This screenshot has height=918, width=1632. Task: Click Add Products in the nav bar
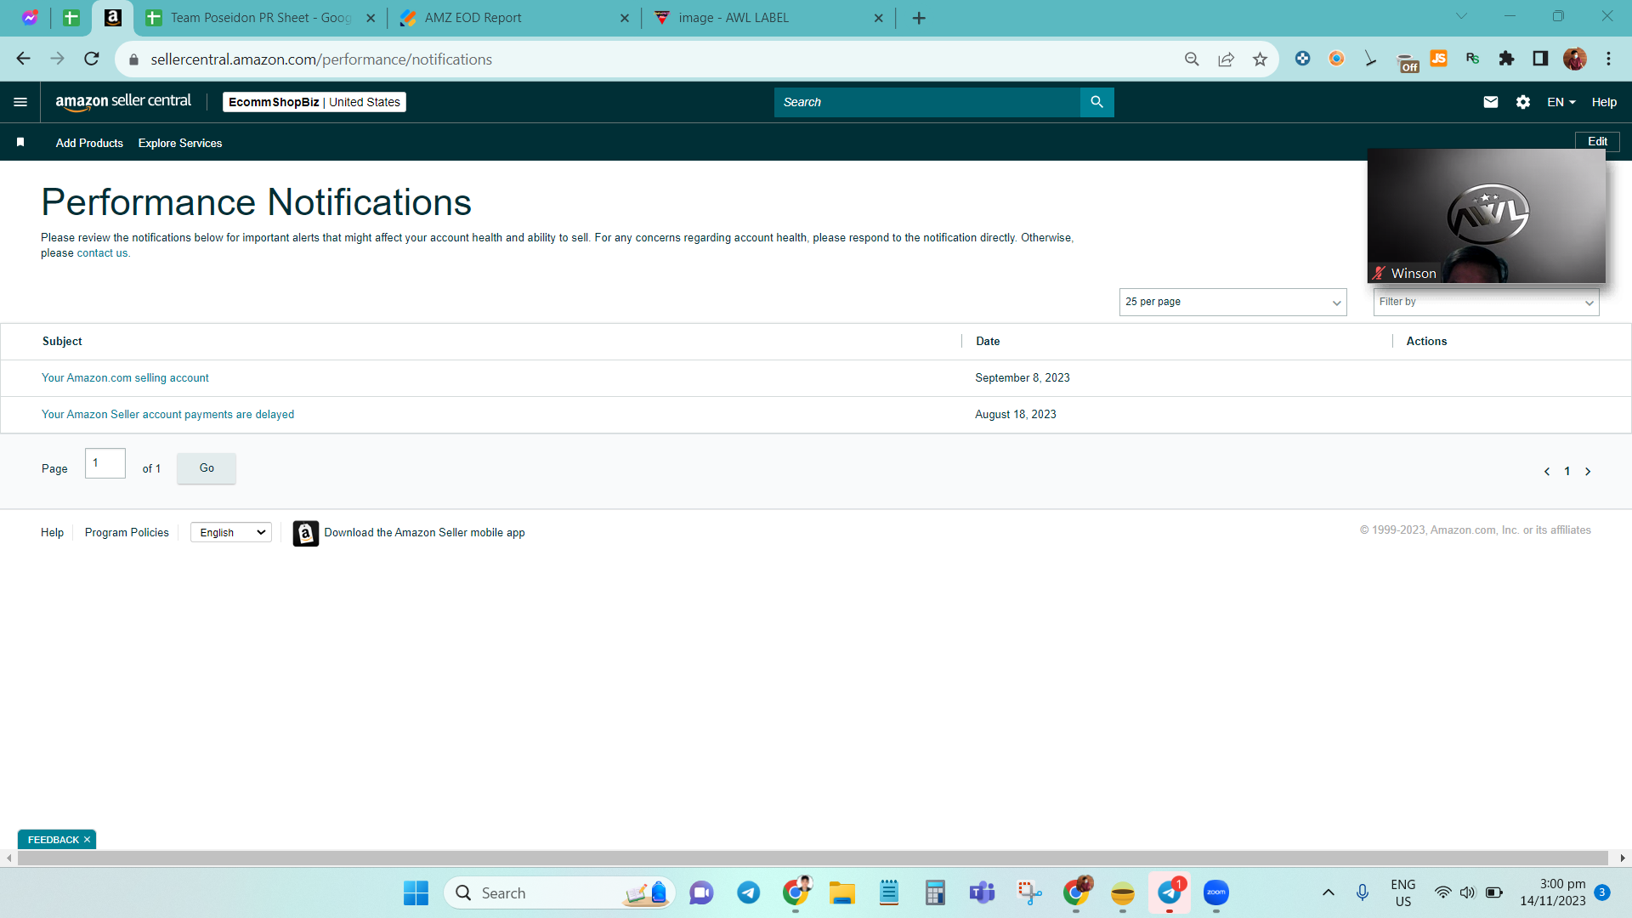coord(89,143)
